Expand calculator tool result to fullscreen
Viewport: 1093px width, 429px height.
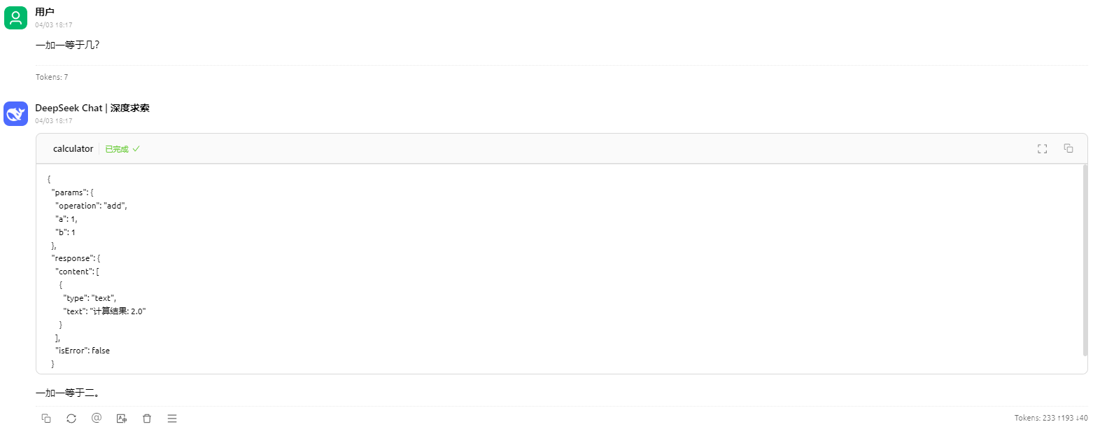[x=1042, y=148]
